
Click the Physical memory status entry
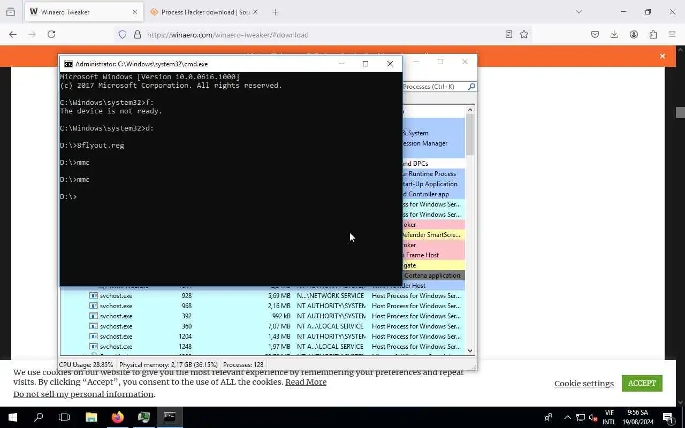[169, 364]
